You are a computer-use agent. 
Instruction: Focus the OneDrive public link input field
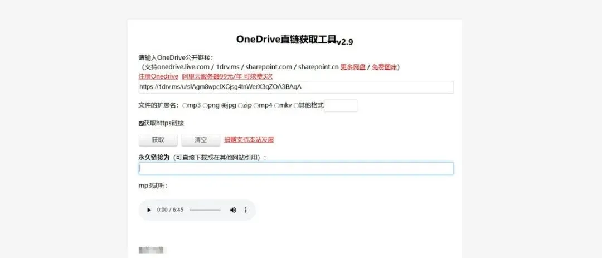[296, 87]
